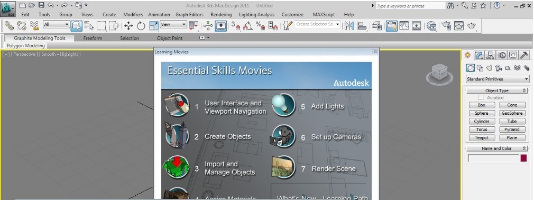Open the Utilities hammer panel tab
The image size is (534, 200).
pos(524,55)
